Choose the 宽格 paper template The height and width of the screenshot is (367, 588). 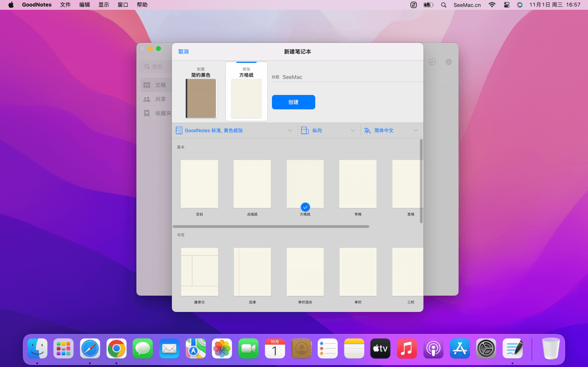(x=407, y=188)
